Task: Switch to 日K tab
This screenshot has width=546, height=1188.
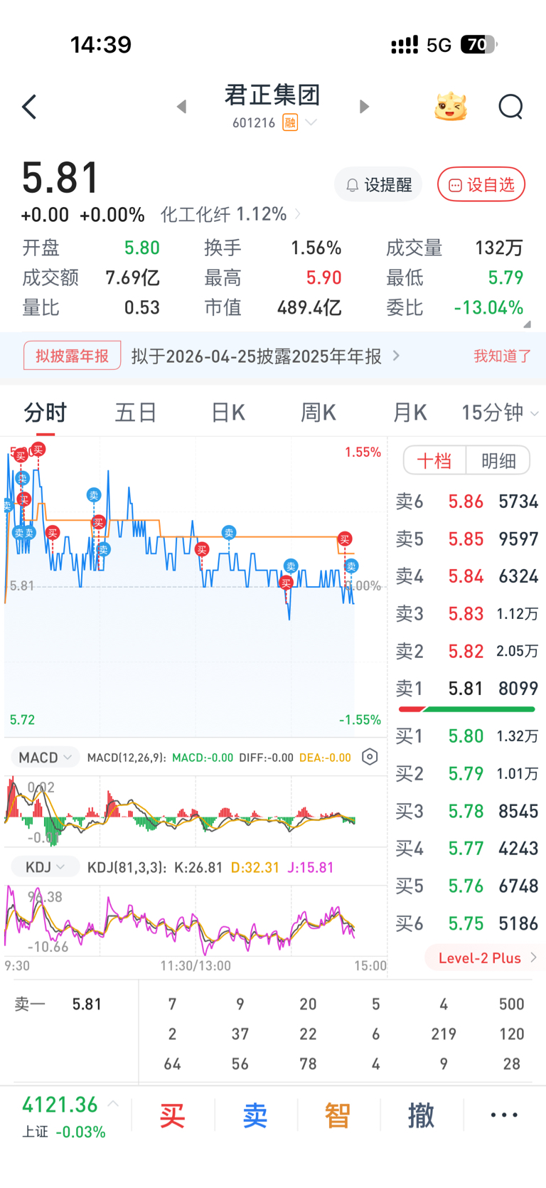Action: pos(227,413)
